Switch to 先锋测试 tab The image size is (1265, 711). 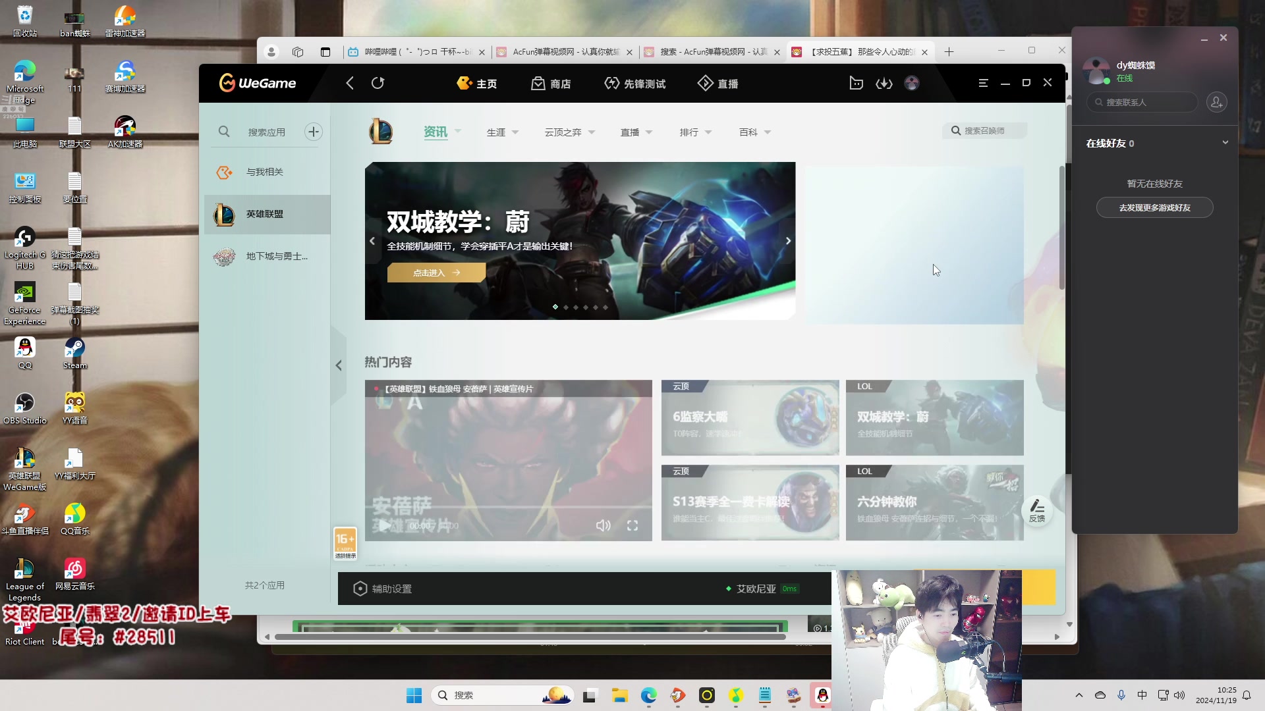click(635, 84)
